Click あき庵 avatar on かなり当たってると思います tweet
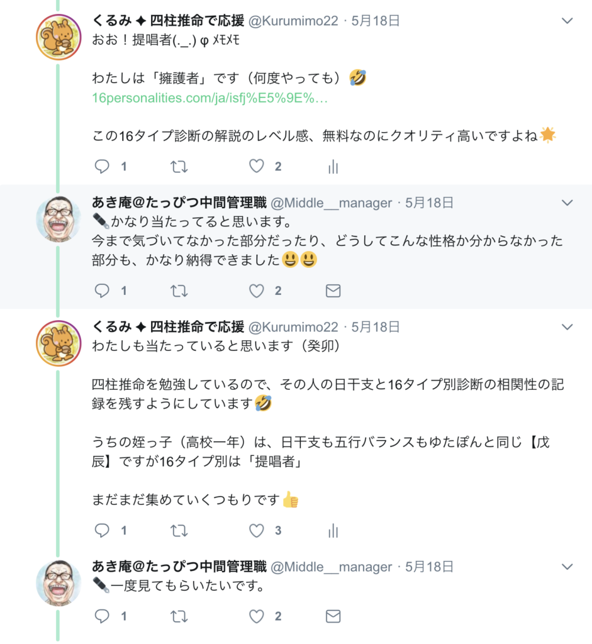Screen dimensions: 592x644 pyautogui.click(x=59, y=218)
